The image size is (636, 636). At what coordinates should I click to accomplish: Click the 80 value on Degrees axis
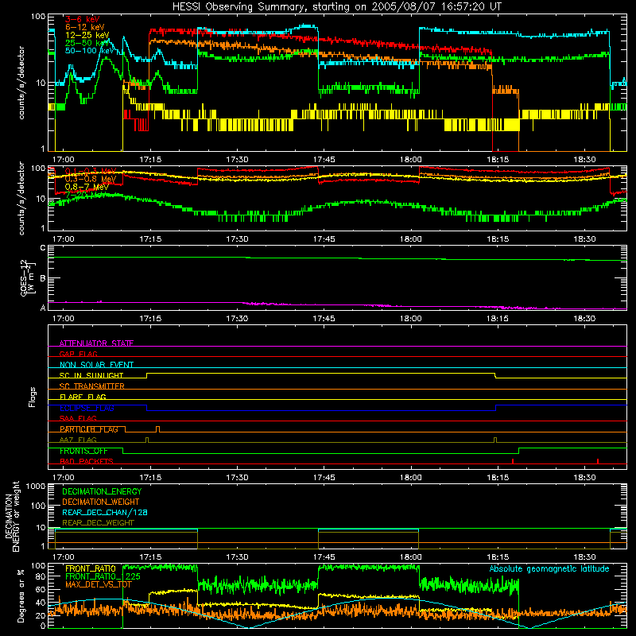click(41, 577)
